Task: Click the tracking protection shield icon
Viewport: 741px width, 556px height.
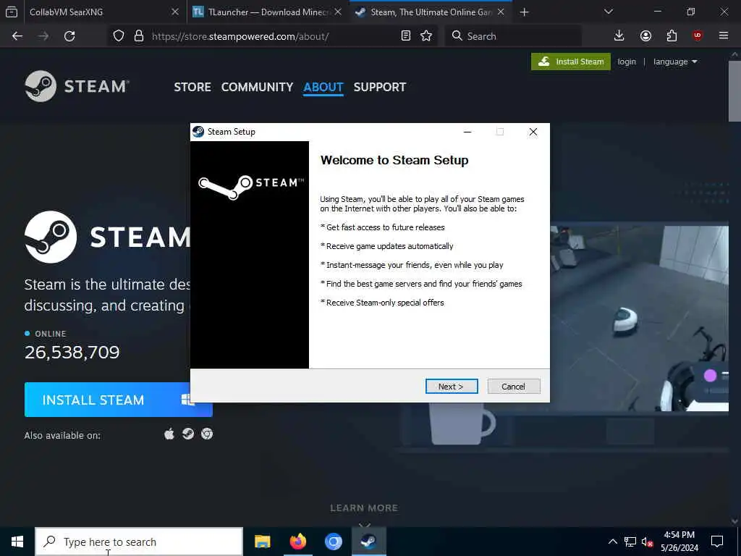Action: pyautogui.click(x=119, y=36)
